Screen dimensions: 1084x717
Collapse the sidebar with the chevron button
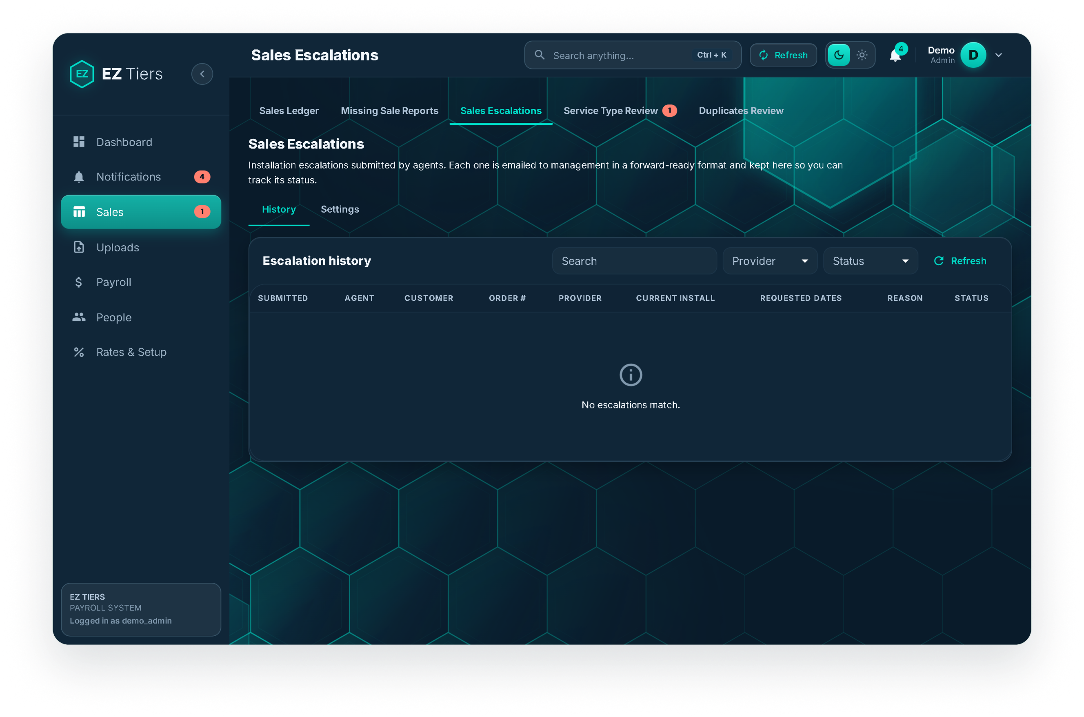pyautogui.click(x=202, y=74)
